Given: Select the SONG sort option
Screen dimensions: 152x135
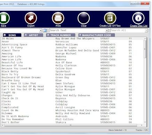Looking at the screenshot, I should pyautogui.click(x=12, y=35).
